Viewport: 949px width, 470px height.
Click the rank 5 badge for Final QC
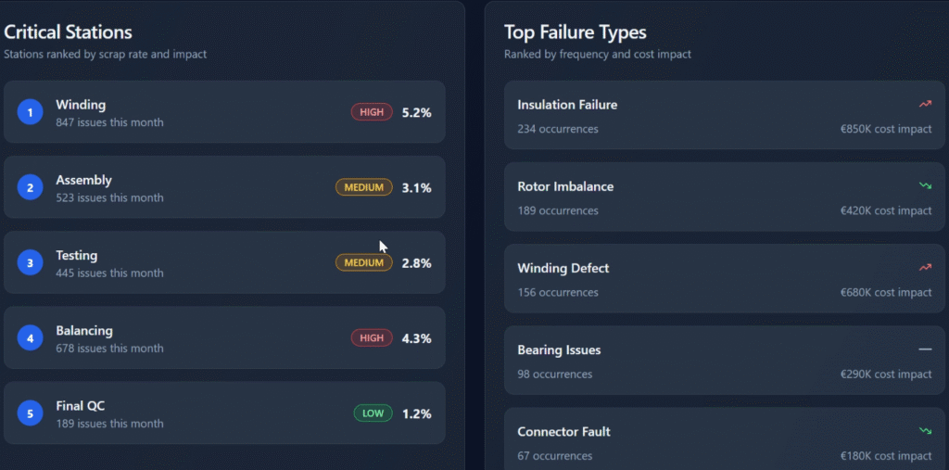(x=30, y=413)
